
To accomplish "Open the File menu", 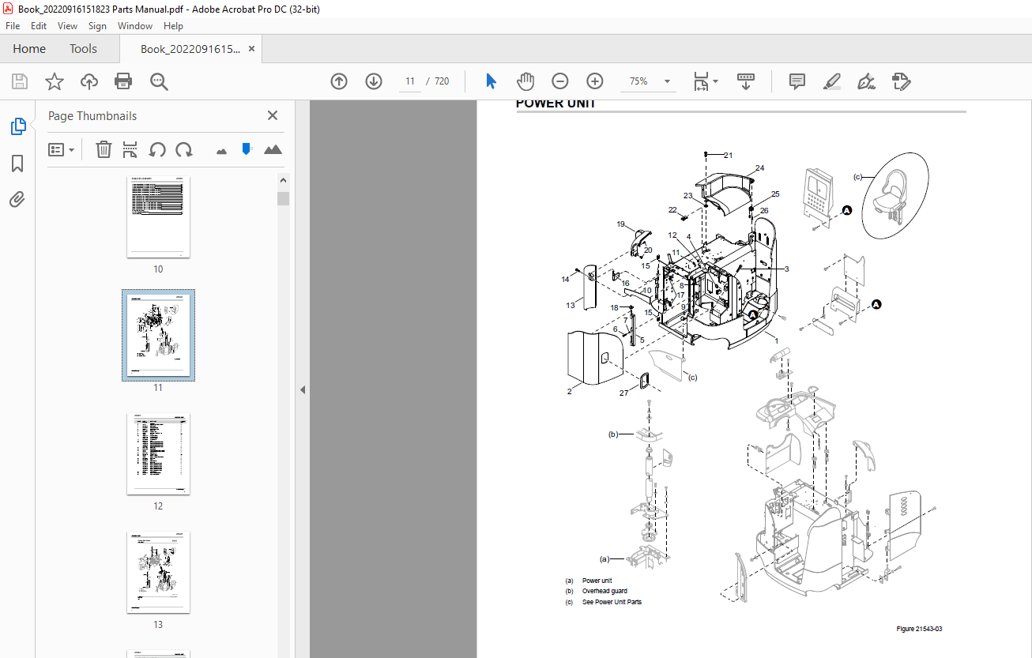I will tap(13, 26).
